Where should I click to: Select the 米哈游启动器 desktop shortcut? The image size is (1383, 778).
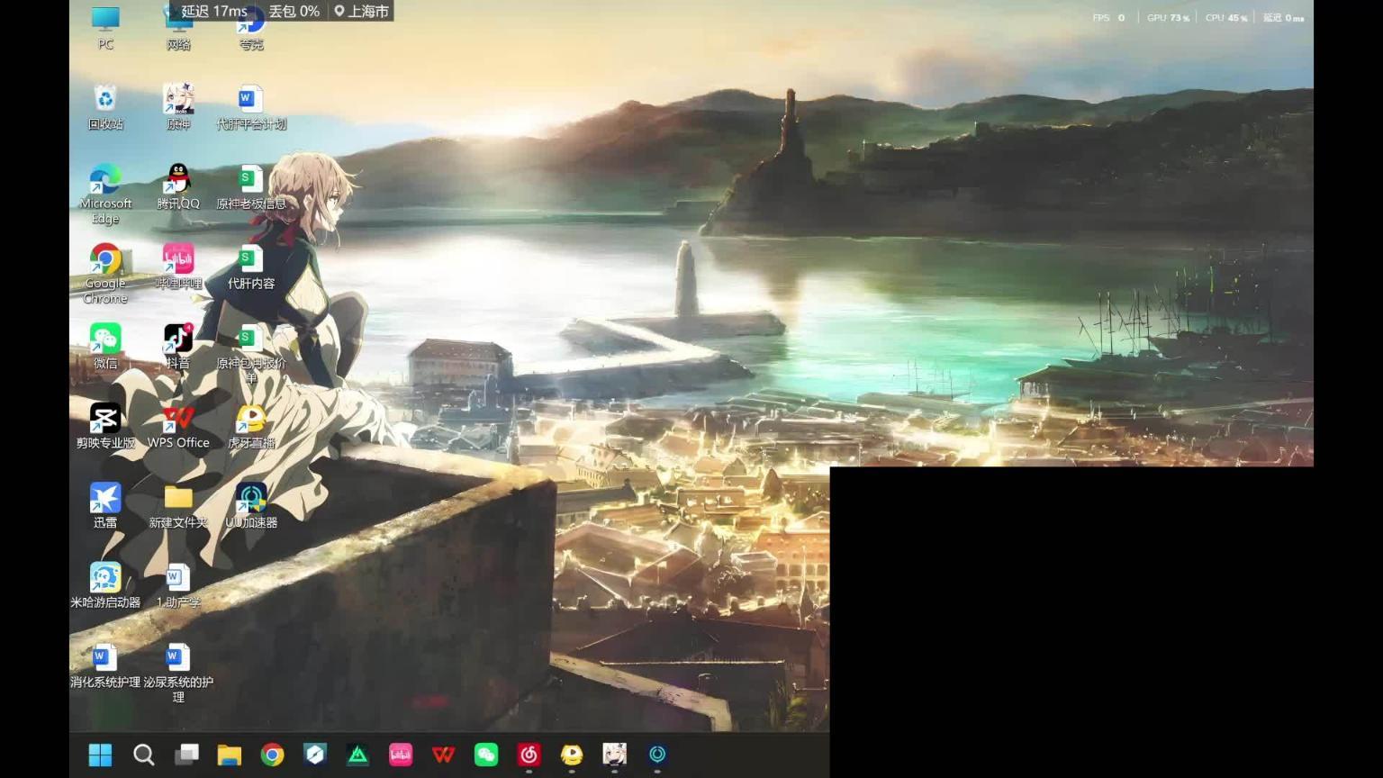tap(105, 579)
